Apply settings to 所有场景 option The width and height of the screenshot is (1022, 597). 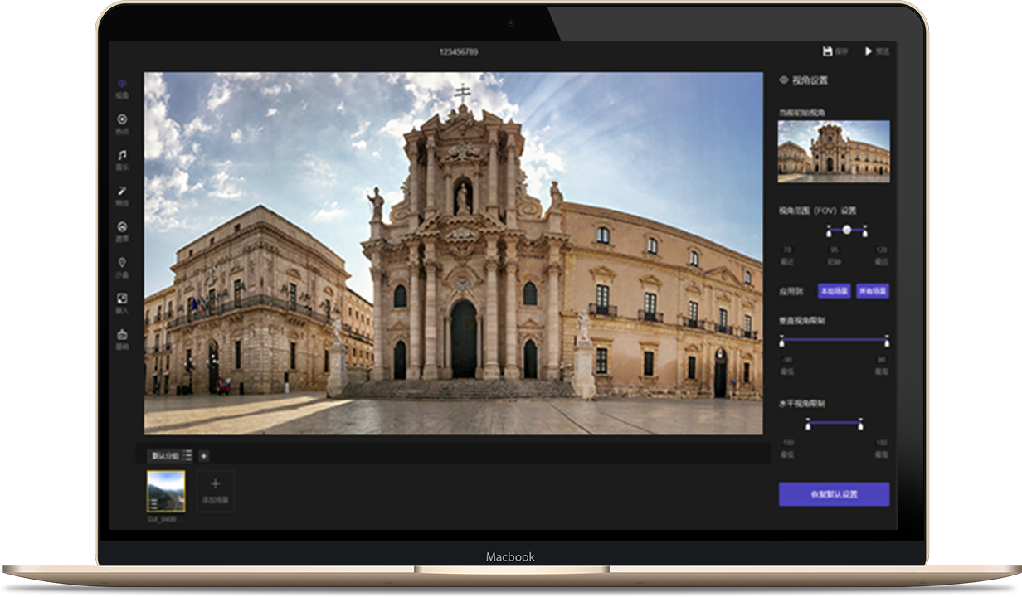[872, 291]
